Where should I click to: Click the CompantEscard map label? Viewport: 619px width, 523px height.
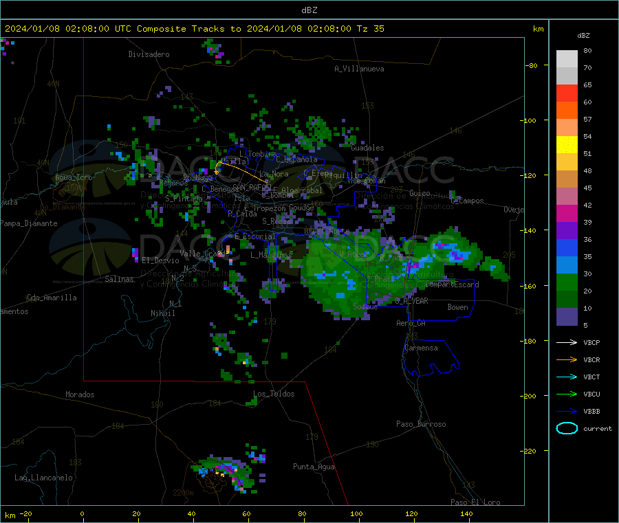coord(453,285)
